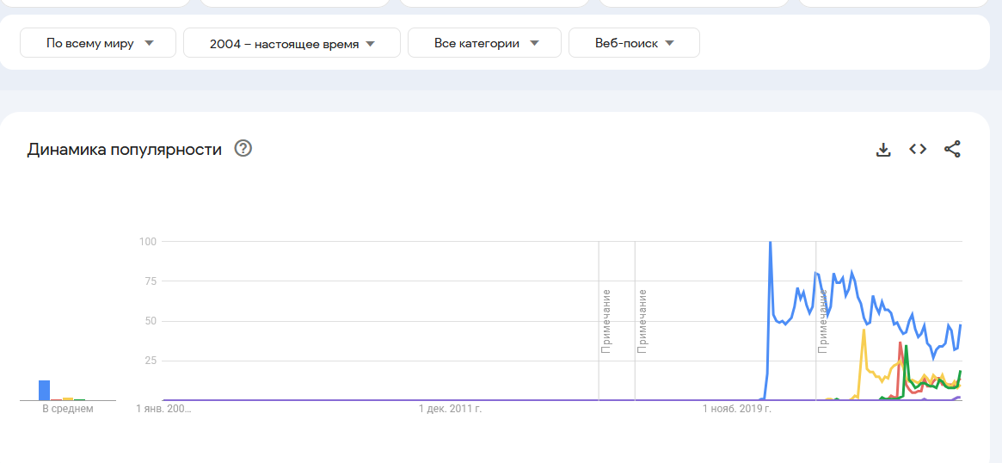Expand the Все категории dropdown
The height and width of the screenshot is (463, 1002).
pyautogui.click(x=484, y=43)
